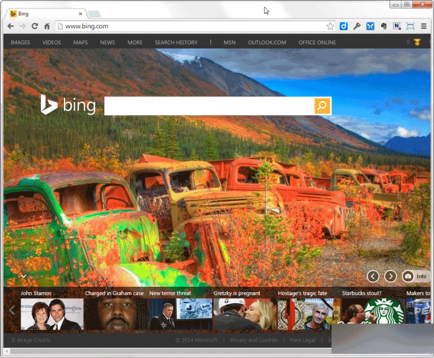
Task: Click the 2014 Microsoft copyright text
Action: pos(197,340)
